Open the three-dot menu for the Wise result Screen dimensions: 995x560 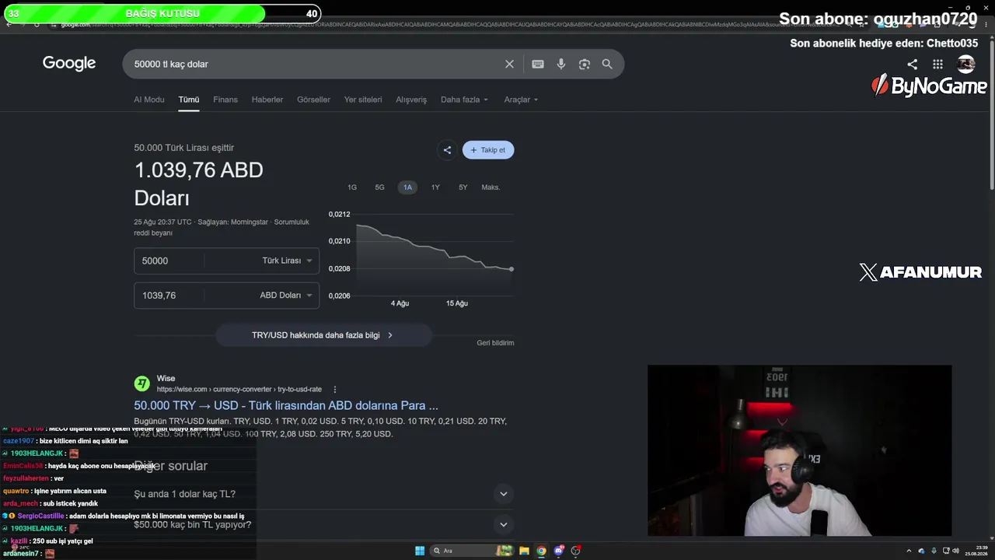pyautogui.click(x=335, y=389)
